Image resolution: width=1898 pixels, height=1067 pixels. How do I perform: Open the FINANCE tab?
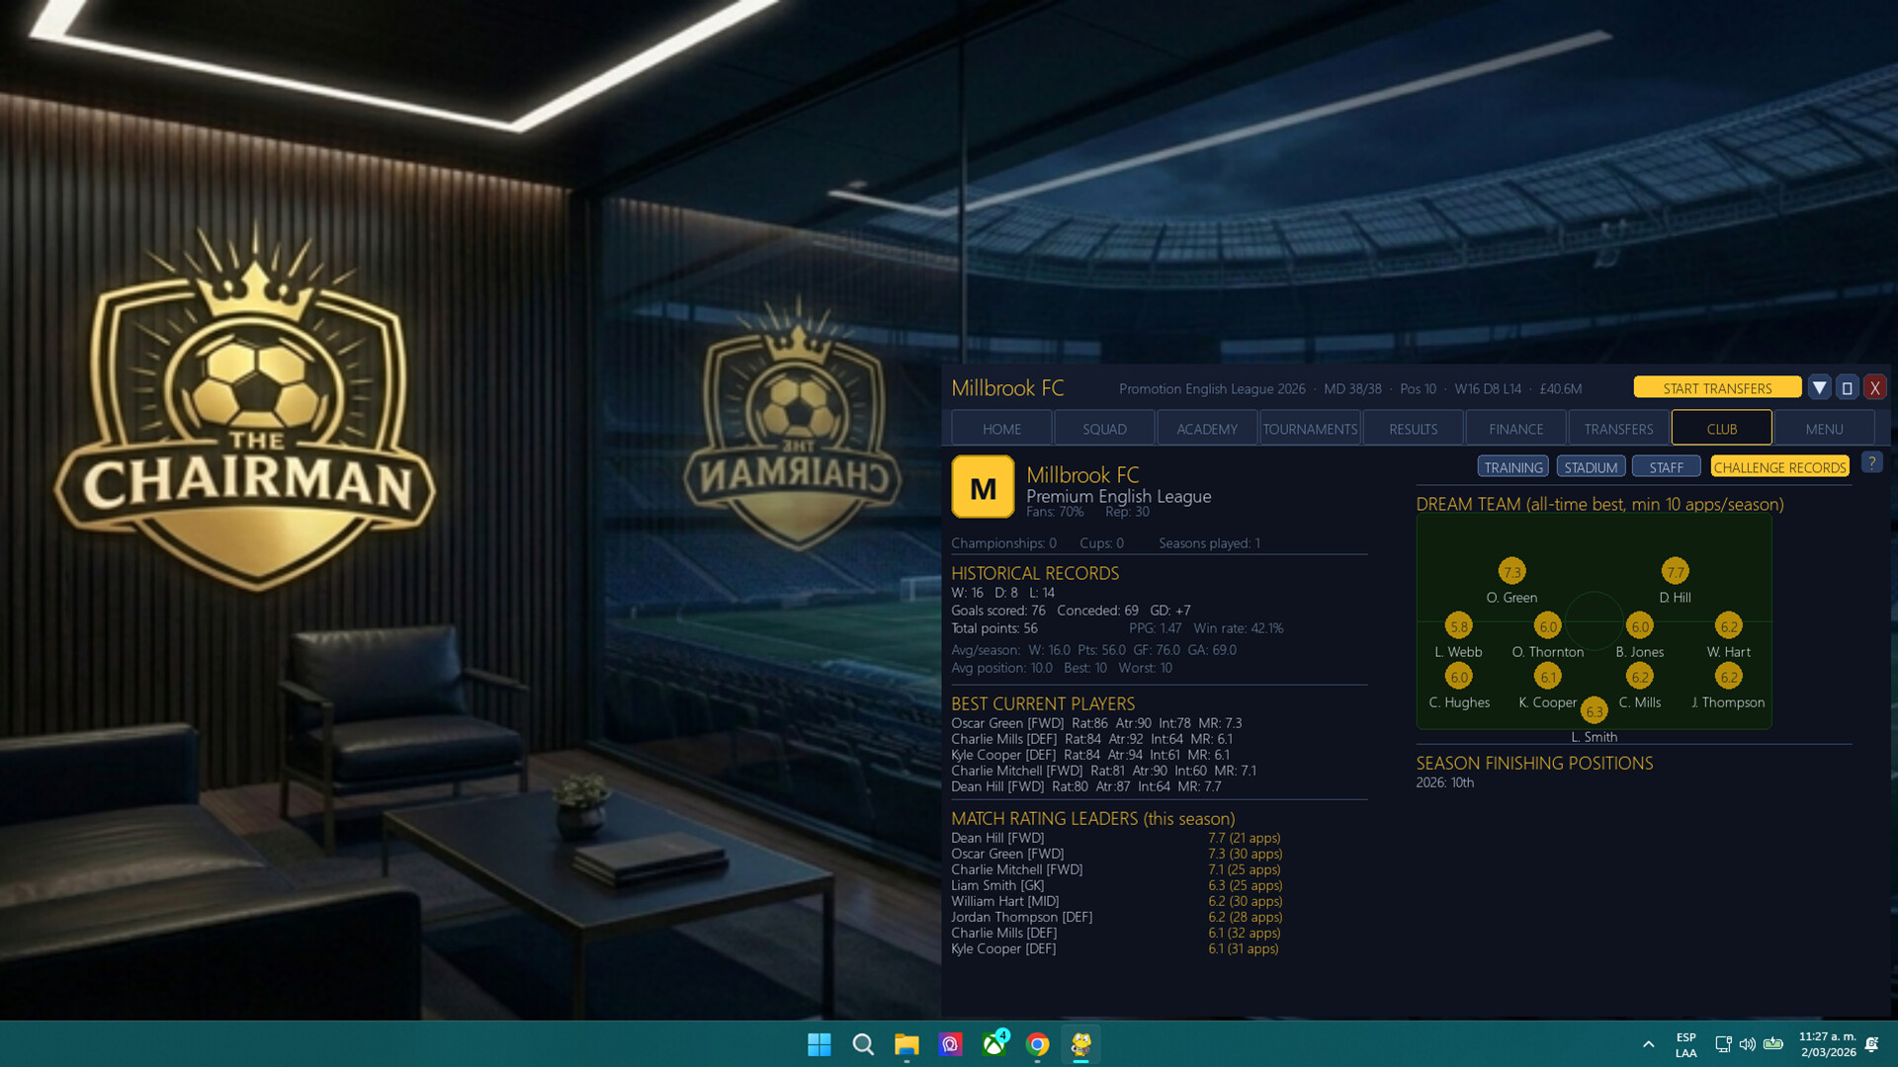(1515, 429)
